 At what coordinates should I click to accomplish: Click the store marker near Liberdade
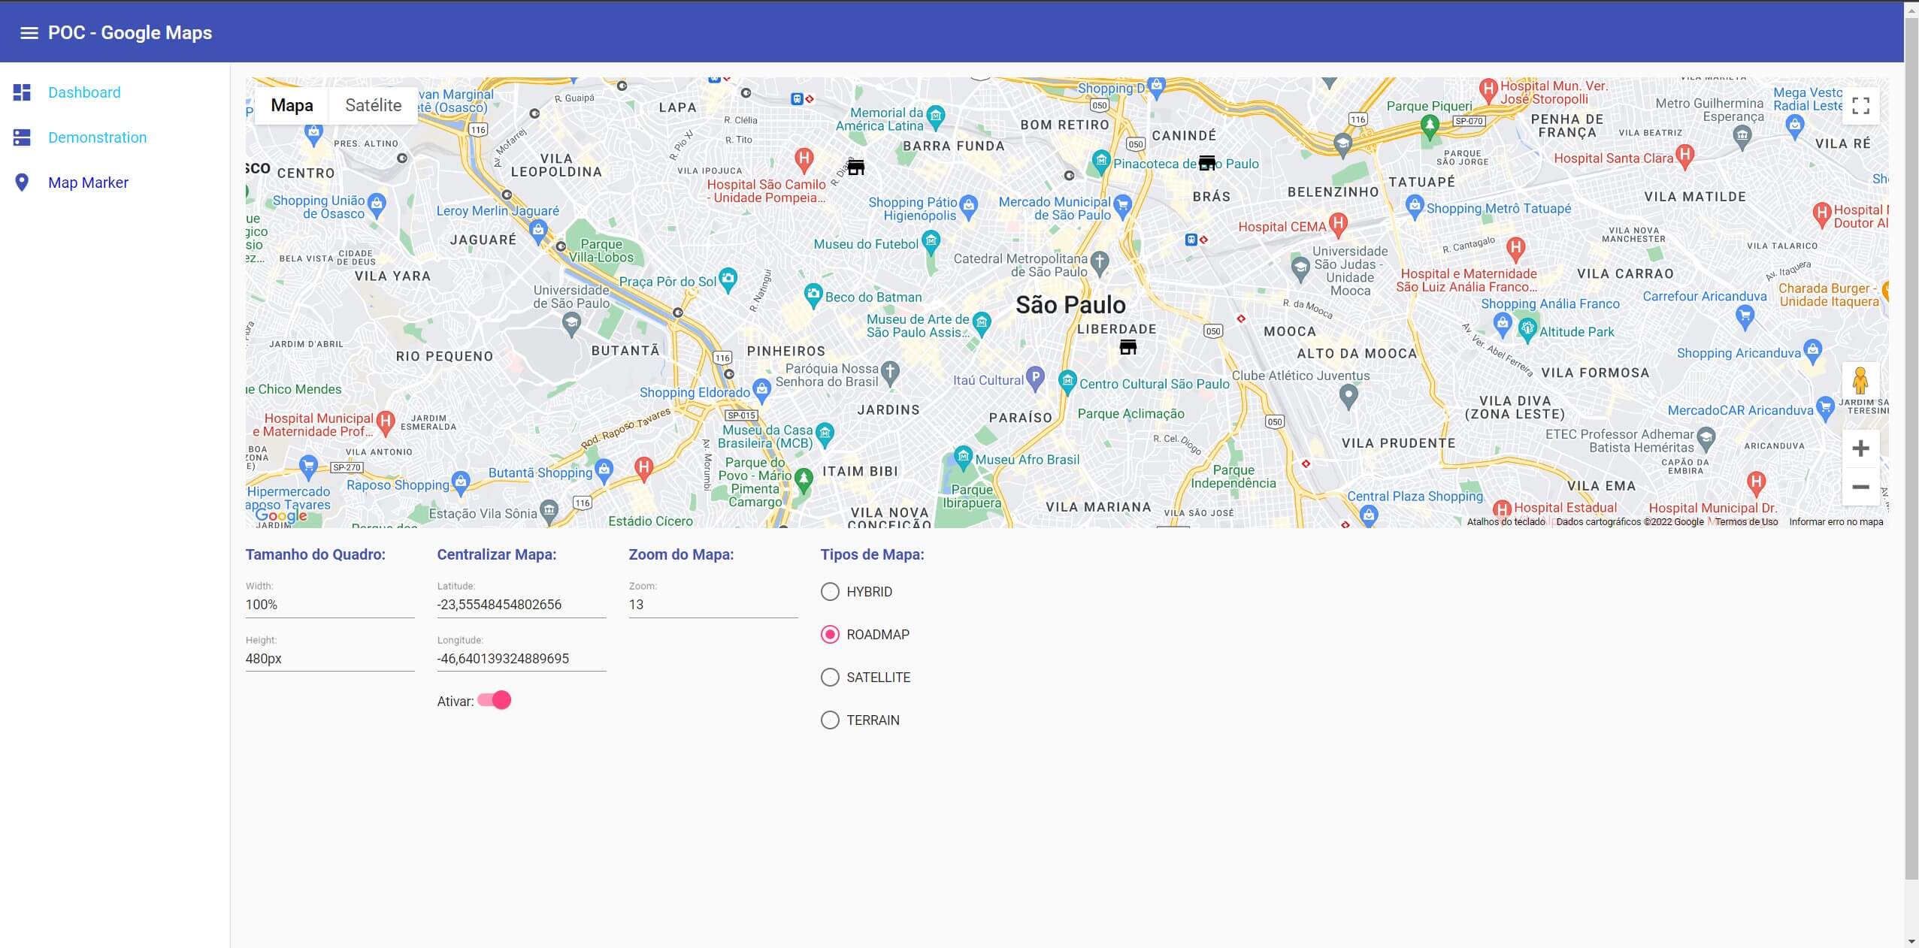[x=1127, y=347]
